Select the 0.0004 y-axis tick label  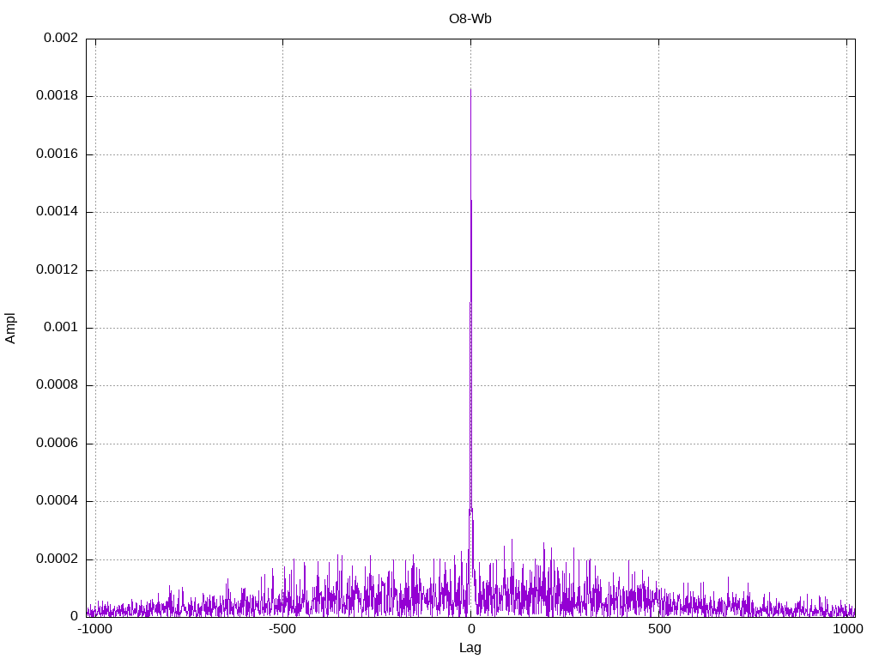pos(57,501)
